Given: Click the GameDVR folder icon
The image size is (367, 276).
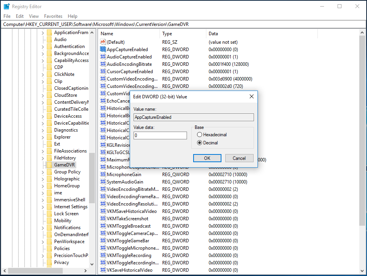Looking at the screenshot, I should (x=49, y=165).
